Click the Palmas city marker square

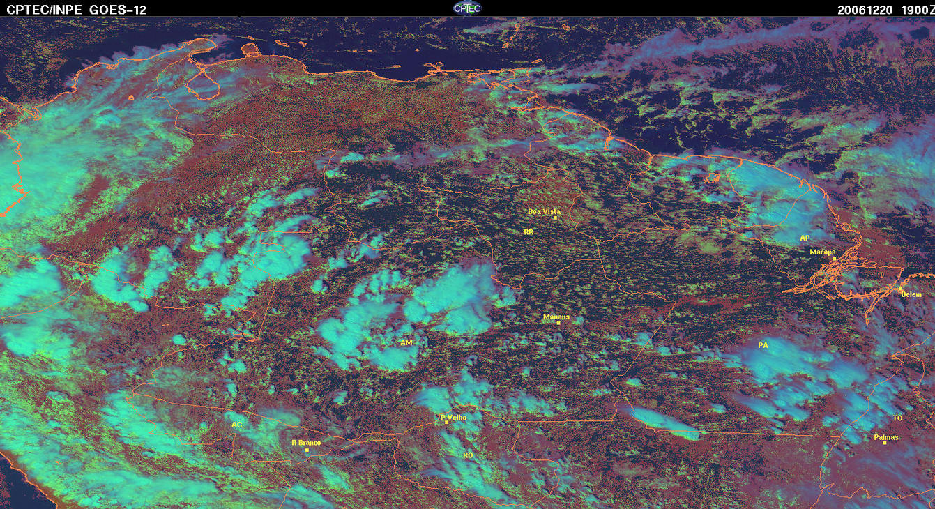[x=884, y=443]
